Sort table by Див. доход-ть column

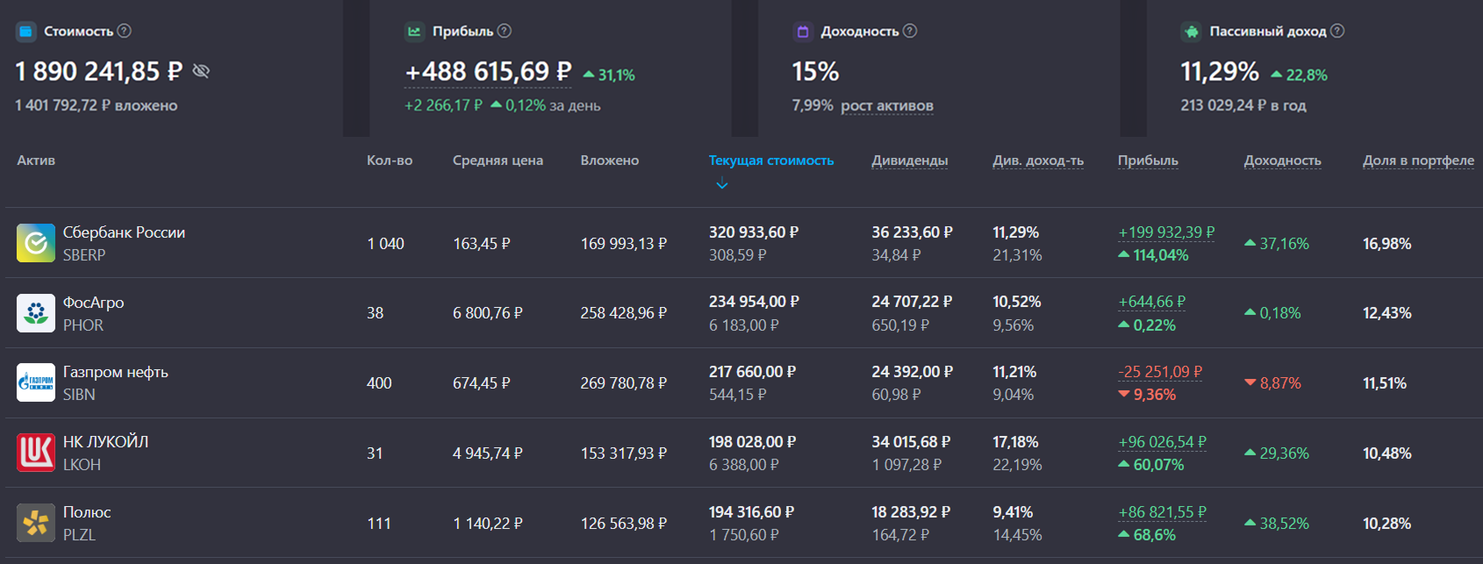point(1038,161)
